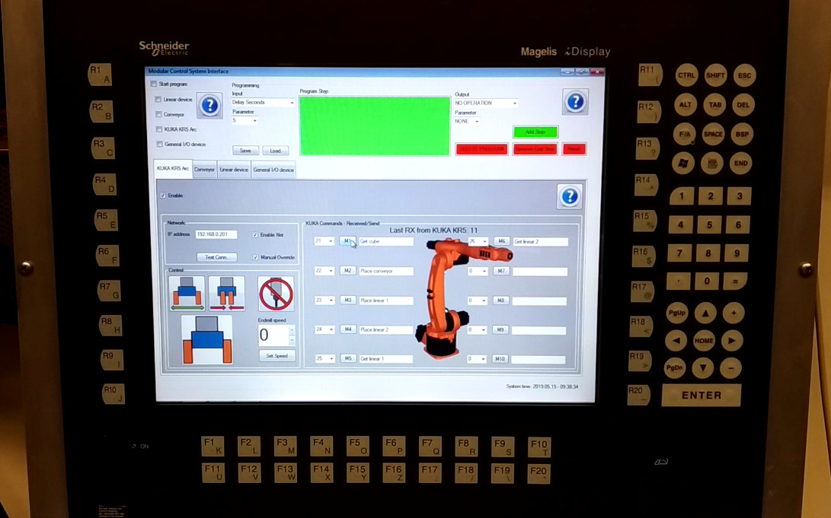Click the Save program button
The width and height of the screenshot is (831, 518).
(x=245, y=151)
